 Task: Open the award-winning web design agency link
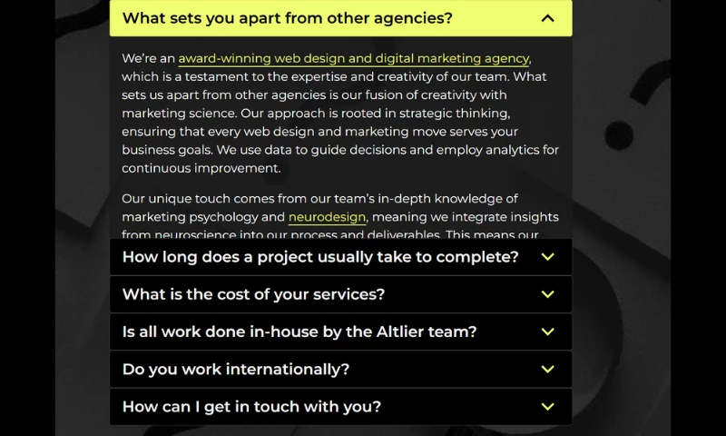point(354,59)
